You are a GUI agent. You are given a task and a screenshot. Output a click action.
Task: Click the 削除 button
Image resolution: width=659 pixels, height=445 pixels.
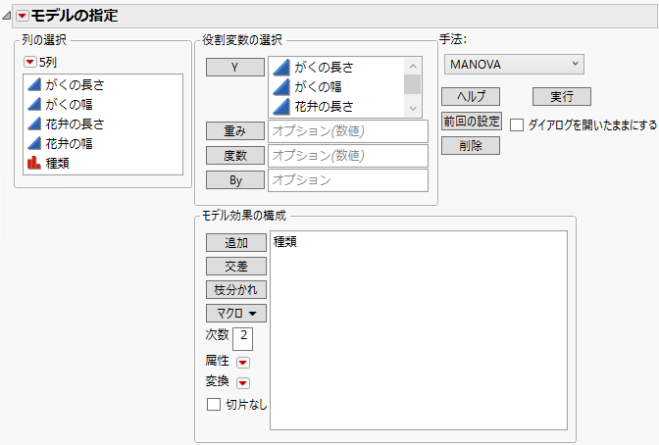[471, 146]
